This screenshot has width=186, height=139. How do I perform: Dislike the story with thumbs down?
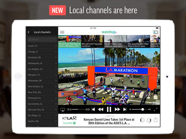(x=149, y=120)
